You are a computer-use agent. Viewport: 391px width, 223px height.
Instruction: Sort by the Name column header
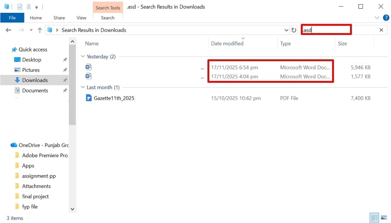click(92, 44)
